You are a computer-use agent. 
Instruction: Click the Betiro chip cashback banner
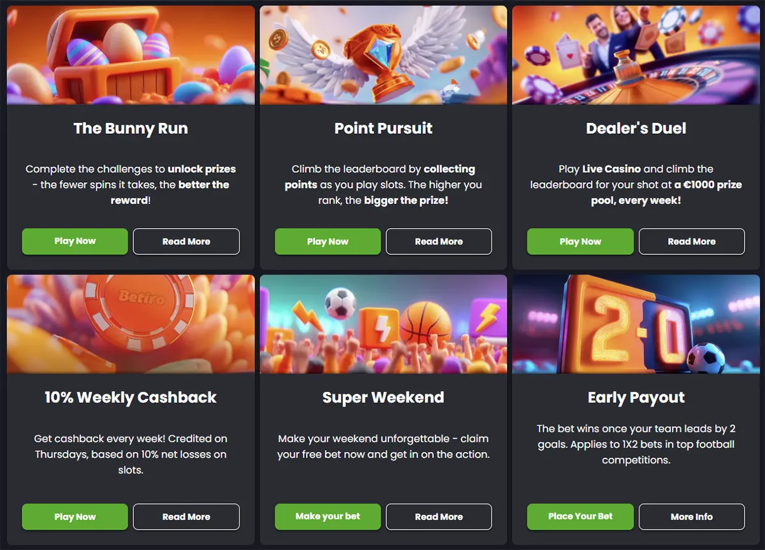tap(130, 324)
